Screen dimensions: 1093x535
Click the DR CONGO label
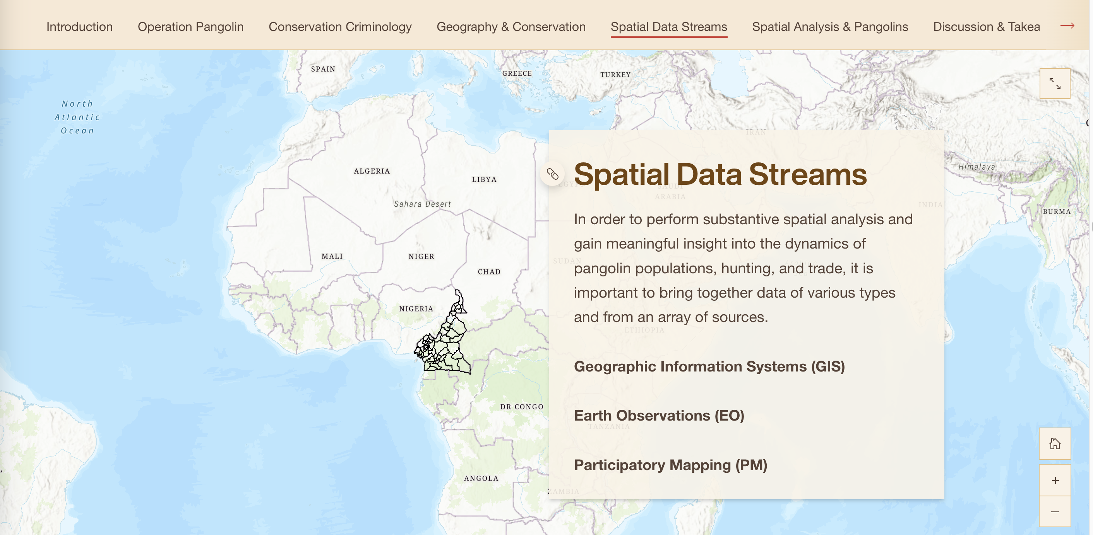(522, 407)
